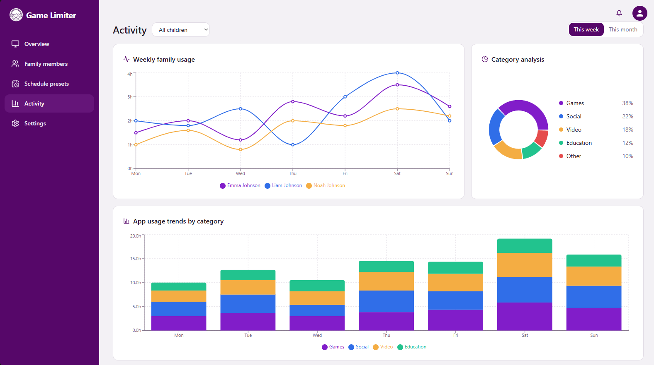Image resolution: width=654 pixels, height=365 pixels.
Task: Click the red Other dot in category list
Action: click(x=561, y=156)
